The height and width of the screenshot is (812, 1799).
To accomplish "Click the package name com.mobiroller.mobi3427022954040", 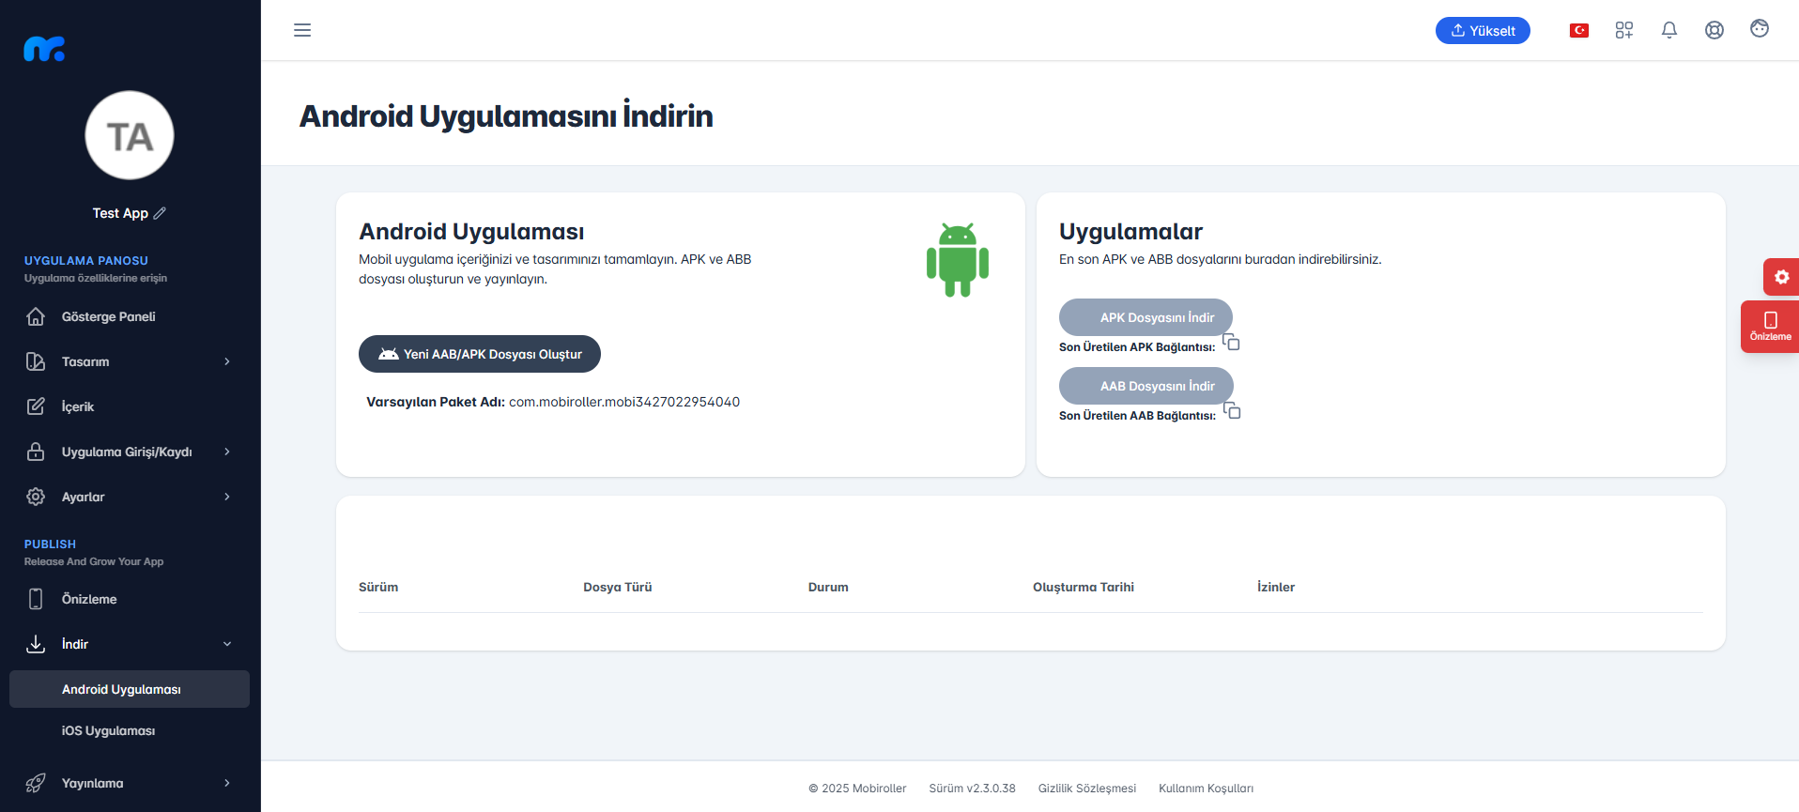I will pos(624,402).
